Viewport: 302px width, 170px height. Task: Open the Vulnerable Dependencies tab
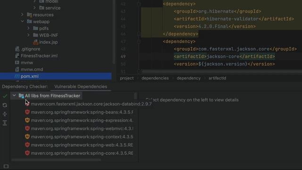point(81,86)
